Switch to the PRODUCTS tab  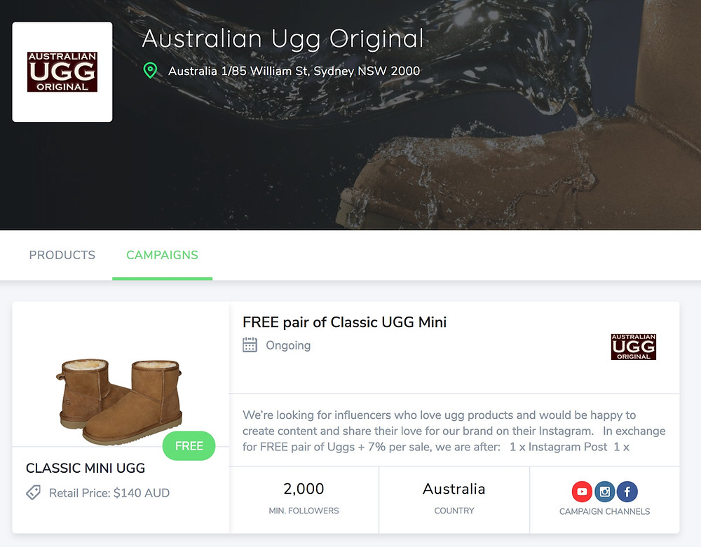tap(62, 255)
